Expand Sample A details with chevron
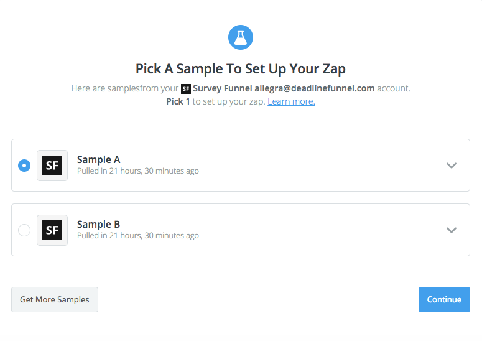This screenshot has width=482, height=341. click(x=452, y=166)
